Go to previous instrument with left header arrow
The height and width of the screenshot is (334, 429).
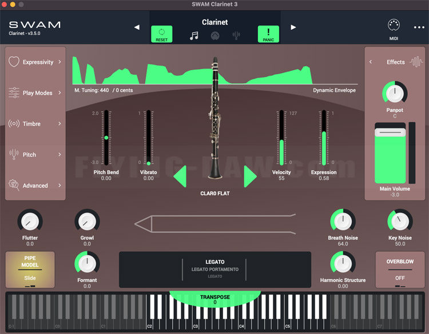pos(137,27)
